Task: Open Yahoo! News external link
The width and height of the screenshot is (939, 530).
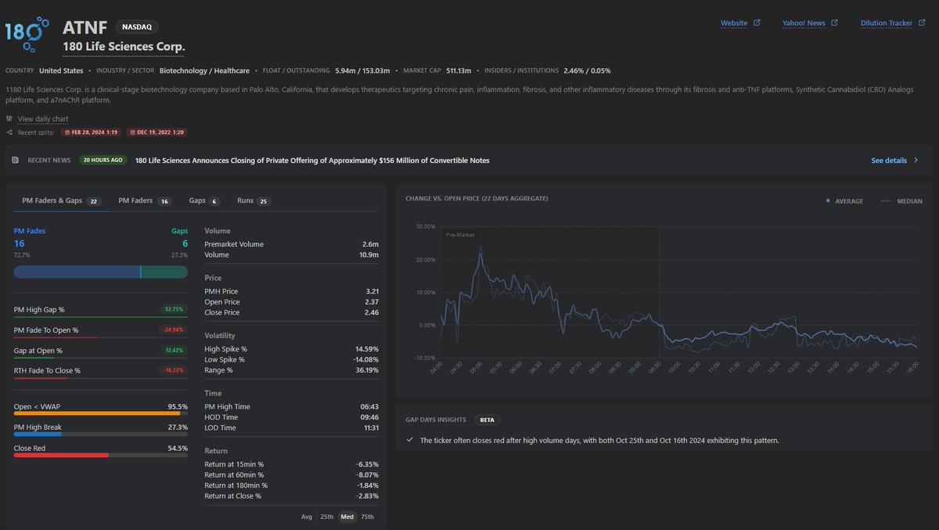Action: point(804,23)
